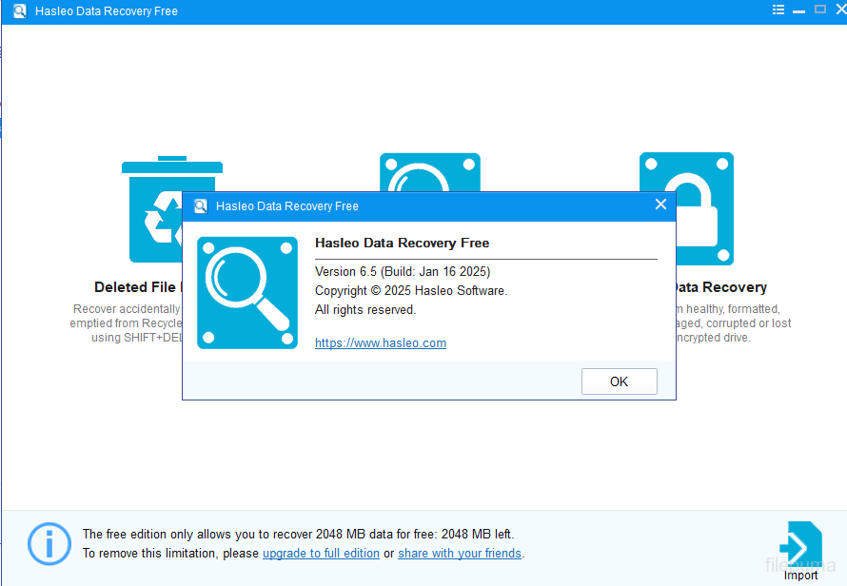Click the Import label text

(800, 575)
